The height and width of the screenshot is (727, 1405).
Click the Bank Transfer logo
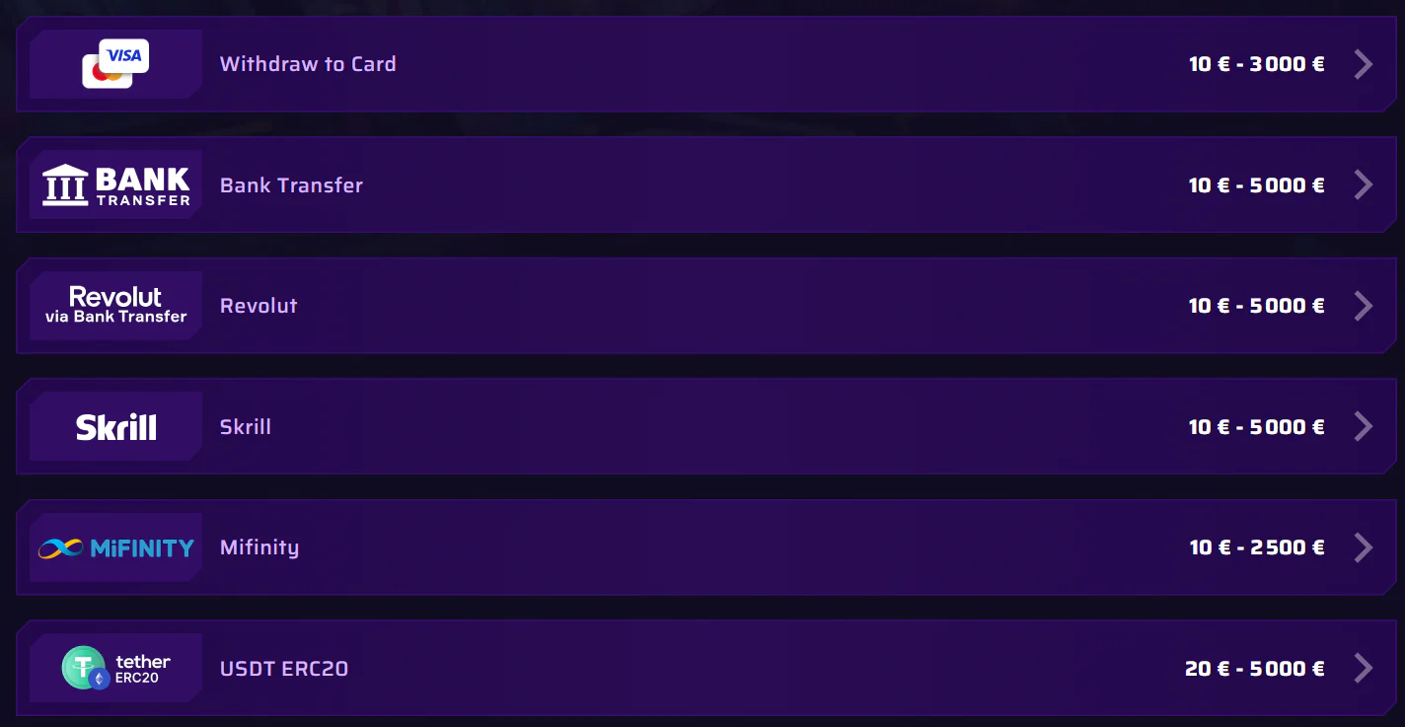115,184
